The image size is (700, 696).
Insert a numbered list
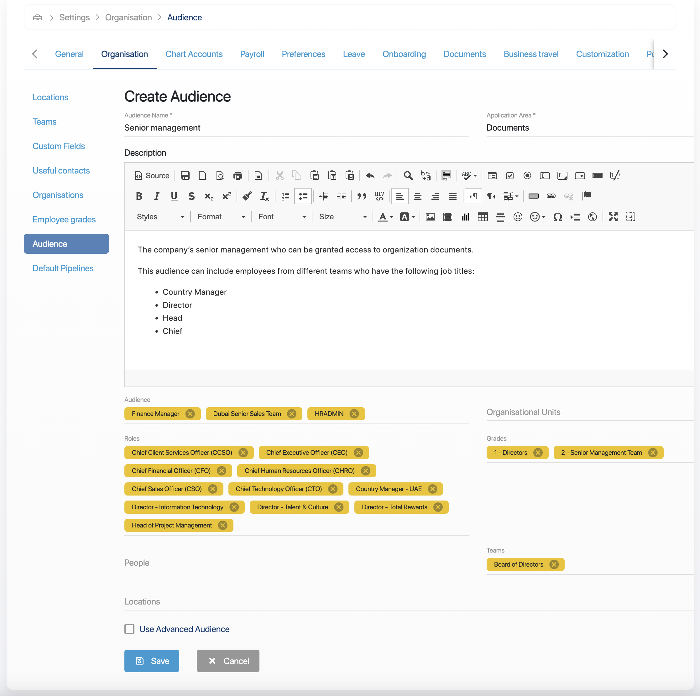[285, 196]
